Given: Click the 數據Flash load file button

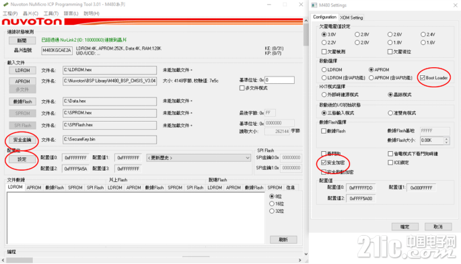Looking at the screenshot, I should (22, 101).
